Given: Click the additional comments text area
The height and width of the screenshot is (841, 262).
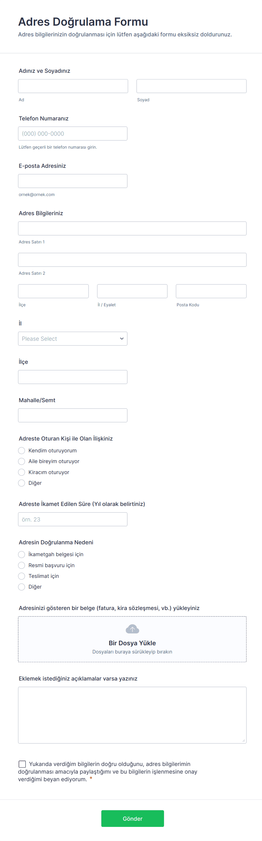Looking at the screenshot, I should [x=132, y=715].
